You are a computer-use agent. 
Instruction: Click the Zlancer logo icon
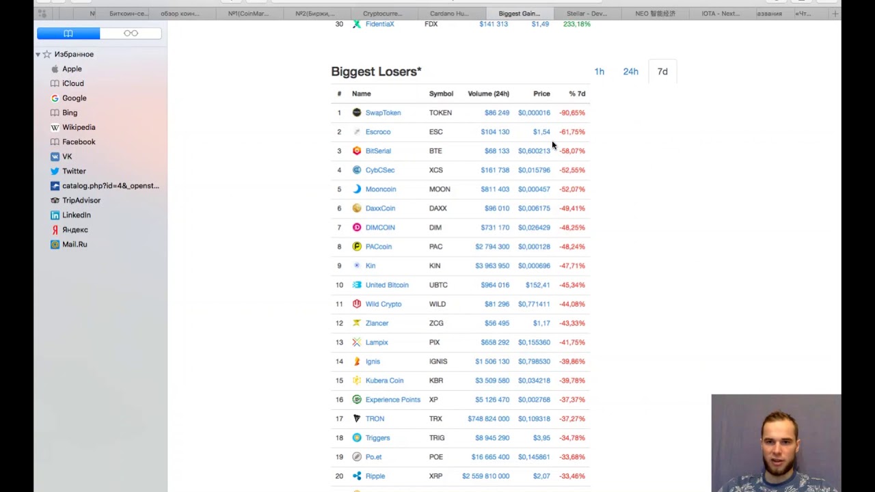(x=357, y=323)
